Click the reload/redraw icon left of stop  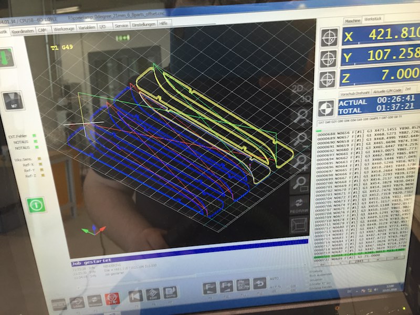pos(94,301)
